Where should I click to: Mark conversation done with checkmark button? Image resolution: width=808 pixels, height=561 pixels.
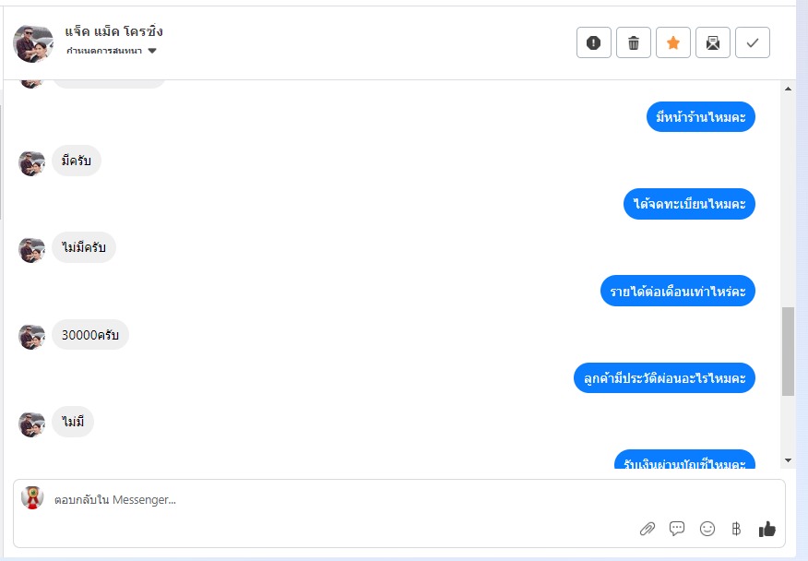click(x=753, y=42)
